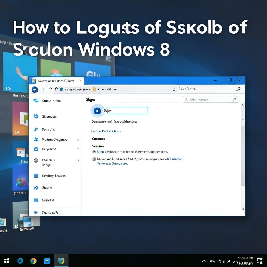Click the app icon on the window tab
Screen dimensions: 267x267
click(x=34, y=81)
